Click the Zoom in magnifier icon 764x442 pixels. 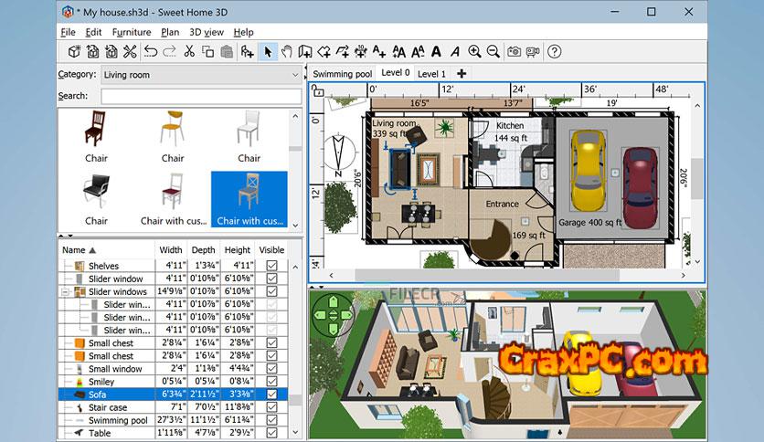coord(474,52)
